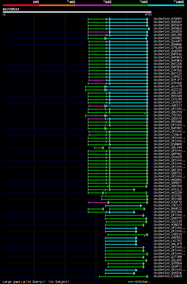The height and width of the screenshot is (284, 187).
Task: Click the purple segment in the Q9SEE4 row
Action: point(99,32)
